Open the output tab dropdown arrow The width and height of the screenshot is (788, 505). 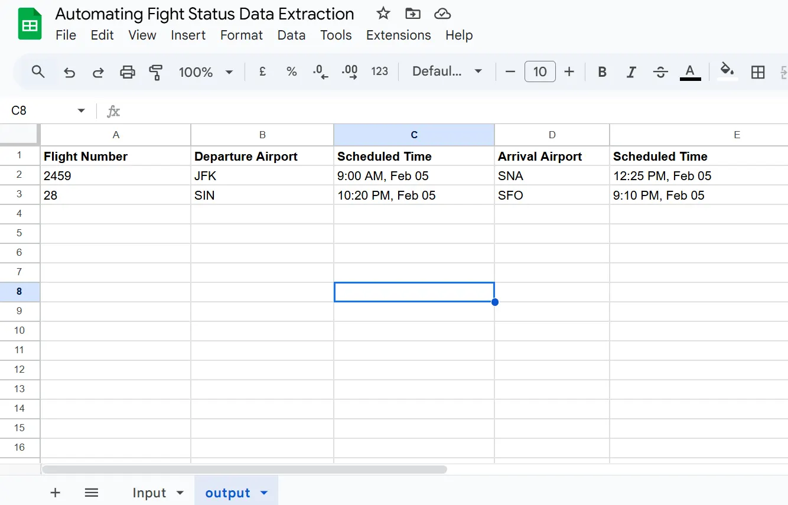(x=264, y=493)
